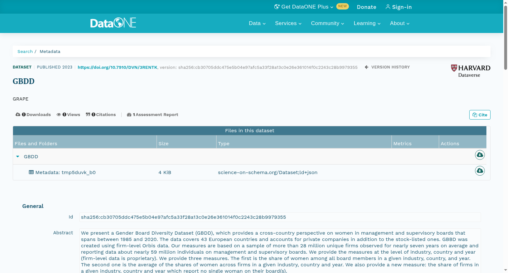This screenshot has height=273, width=508.
Task: Click the GRAPE author text
Action: tap(21, 99)
